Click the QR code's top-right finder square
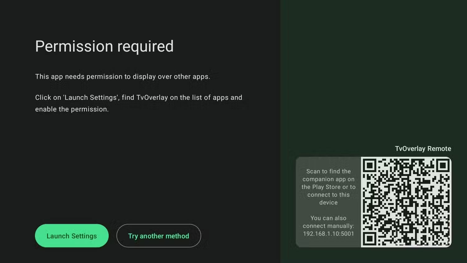This screenshot has height=263, width=467. (x=442, y=165)
